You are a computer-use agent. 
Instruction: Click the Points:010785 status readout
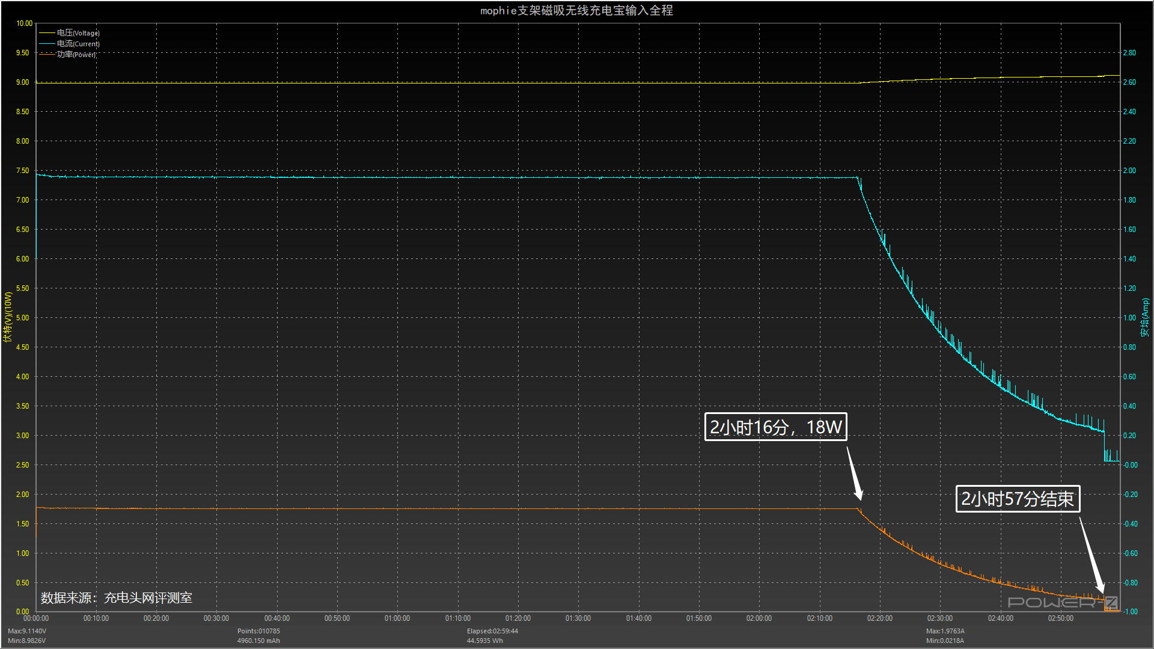258,631
